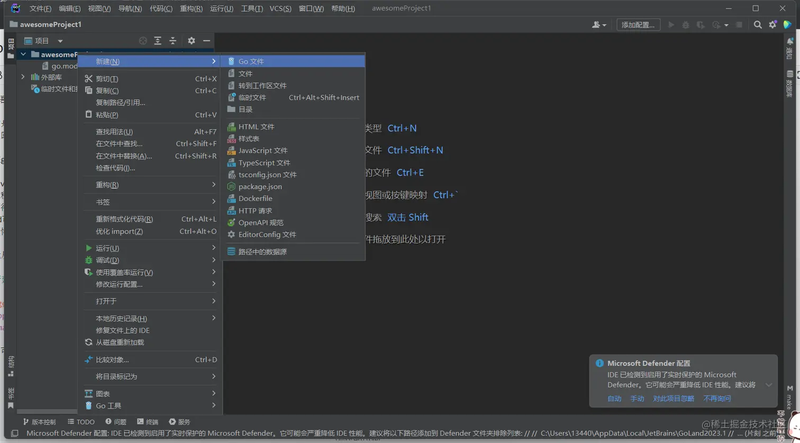Open the 项目 view selector dropdown

pyautogui.click(x=43, y=41)
